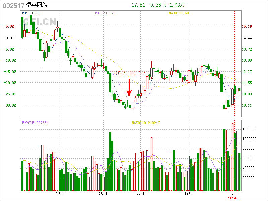Click the stock name 恺英网络
Screen dimensions: 268x201
(x=38, y=5)
